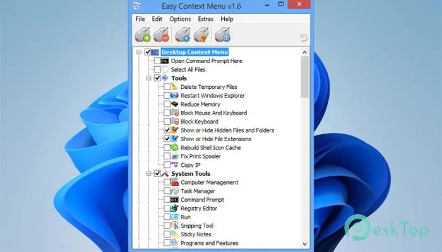
Task: Click the printer icon beside Fix Print Spooler
Action: click(174, 156)
